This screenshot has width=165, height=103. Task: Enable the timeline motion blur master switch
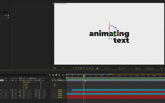(59, 75)
